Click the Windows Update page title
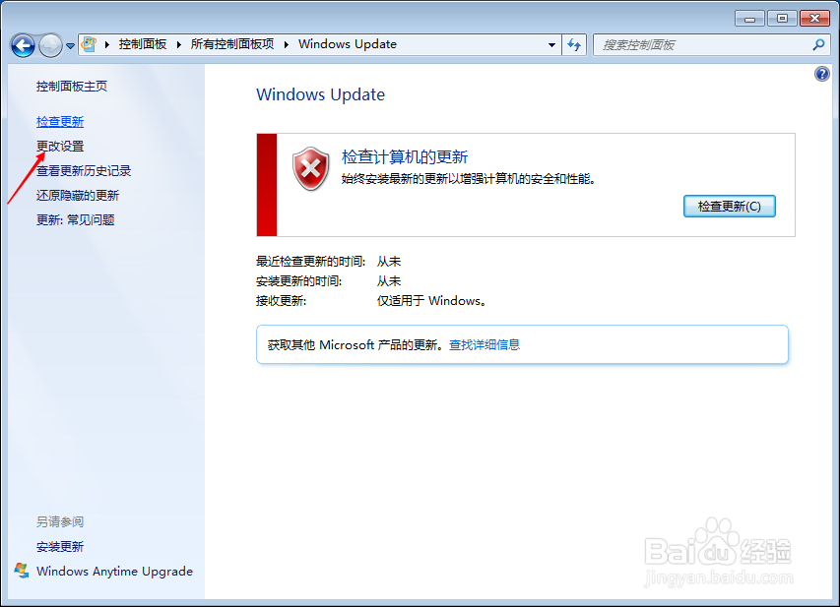Screen dimensions: 840x607 320,94
